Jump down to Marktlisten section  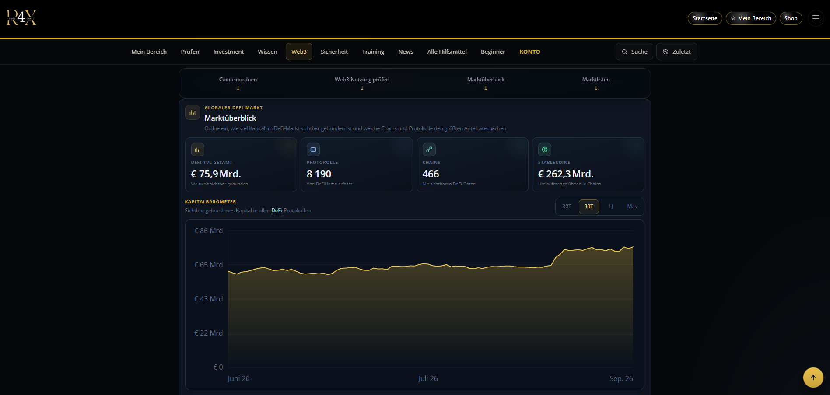596,83
